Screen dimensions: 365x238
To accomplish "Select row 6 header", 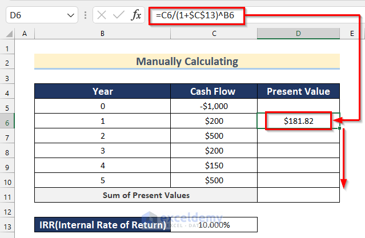I will point(7,121).
